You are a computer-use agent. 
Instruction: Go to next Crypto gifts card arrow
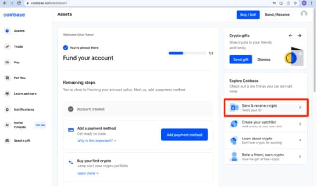click(299, 36)
